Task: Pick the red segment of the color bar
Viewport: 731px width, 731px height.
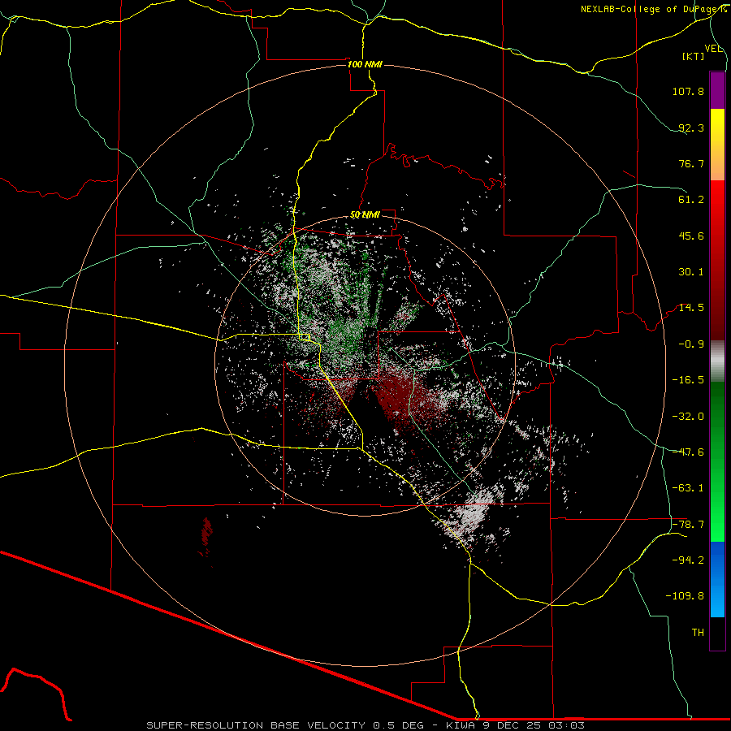Action: pos(717,260)
